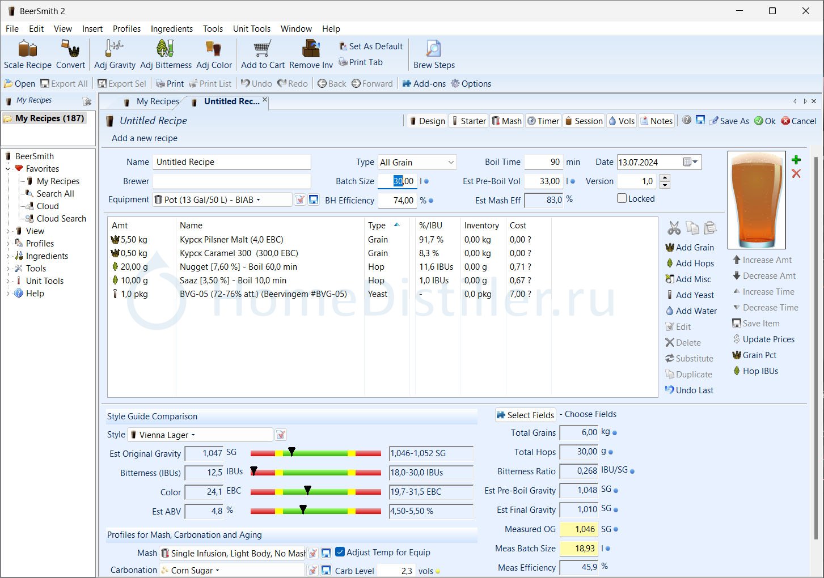The height and width of the screenshot is (578, 824).
Task: Click the green plus next to beer image
Action: [796, 160]
